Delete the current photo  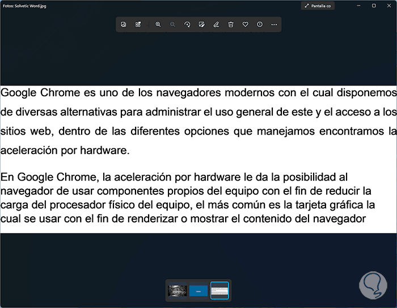coord(231,24)
